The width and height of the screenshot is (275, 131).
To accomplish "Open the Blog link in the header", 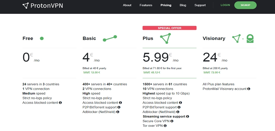I will click(183, 5).
